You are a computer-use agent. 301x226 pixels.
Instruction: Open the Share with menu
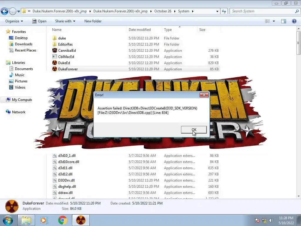coord(65,21)
